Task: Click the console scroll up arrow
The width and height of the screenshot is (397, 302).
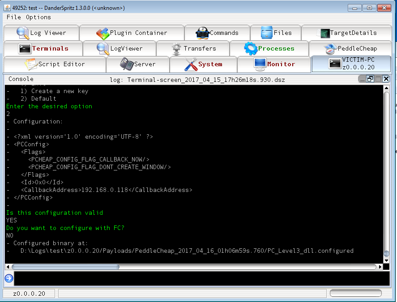Action: 386,88
